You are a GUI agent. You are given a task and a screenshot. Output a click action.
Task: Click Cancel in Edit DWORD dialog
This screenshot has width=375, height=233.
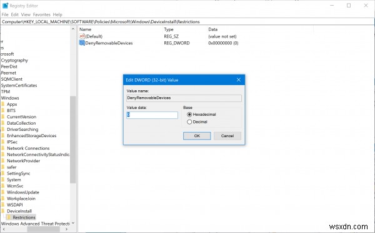tap(227, 136)
